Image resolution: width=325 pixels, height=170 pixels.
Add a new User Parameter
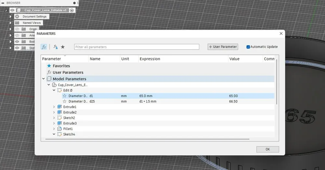pyautogui.click(x=223, y=47)
